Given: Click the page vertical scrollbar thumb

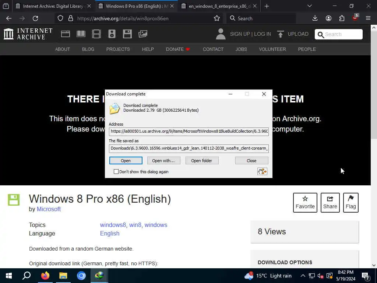Looking at the screenshot, I should pyautogui.click(x=374, y=85).
